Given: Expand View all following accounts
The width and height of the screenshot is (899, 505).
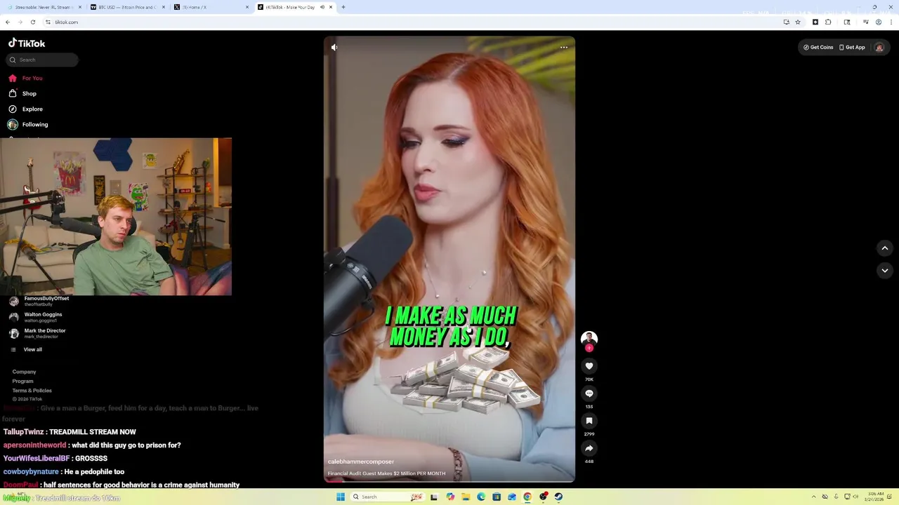Looking at the screenshot, I should tap(26, 349).
